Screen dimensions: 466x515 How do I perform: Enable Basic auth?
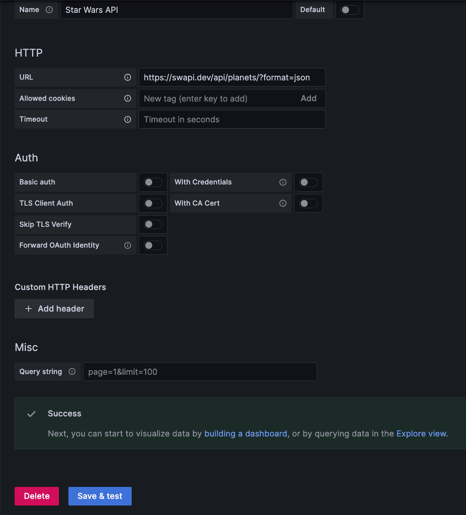pyautogui.click(x=153, y=182)
